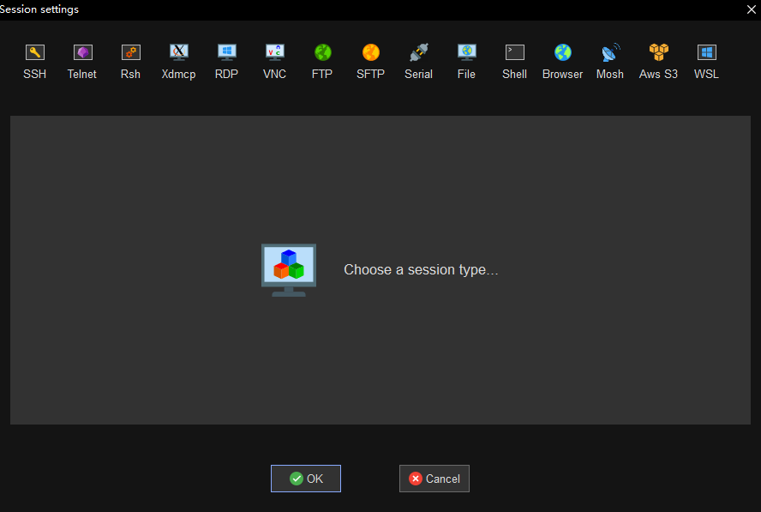This screenshot has width=761, height=512.
Task: Close the Session settings window
Action: coord(751,9)
